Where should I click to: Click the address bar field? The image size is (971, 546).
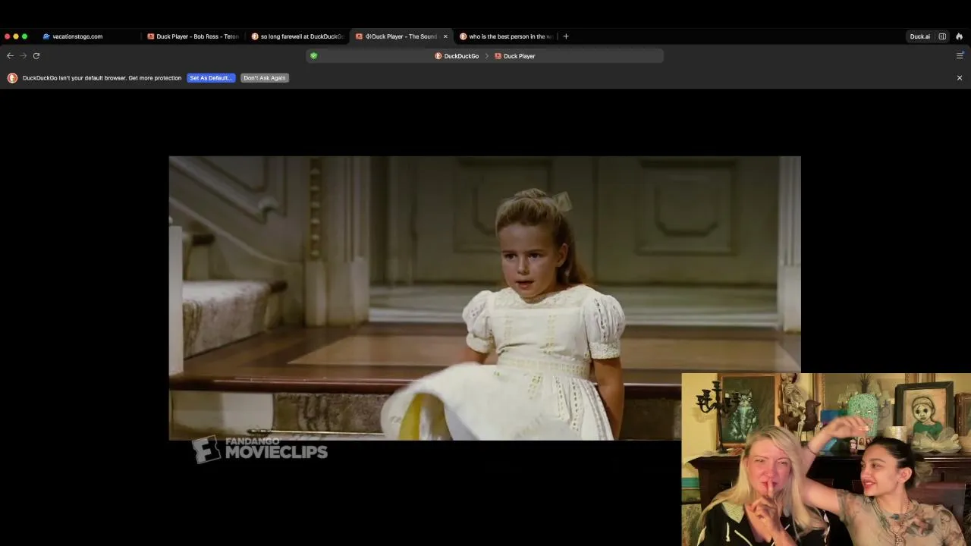[485, 55]
